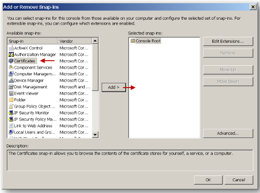260x193 pixels.
Task: Click the Disk Management icon
Action: [11, 87]
